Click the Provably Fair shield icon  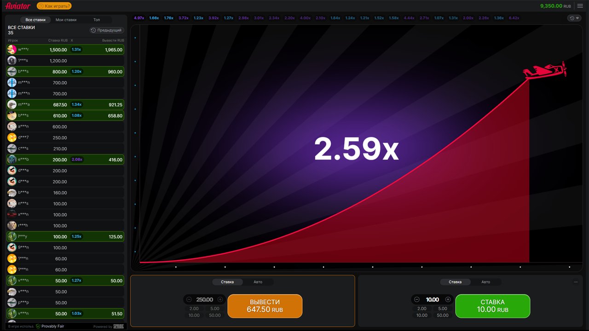[38, 326]
